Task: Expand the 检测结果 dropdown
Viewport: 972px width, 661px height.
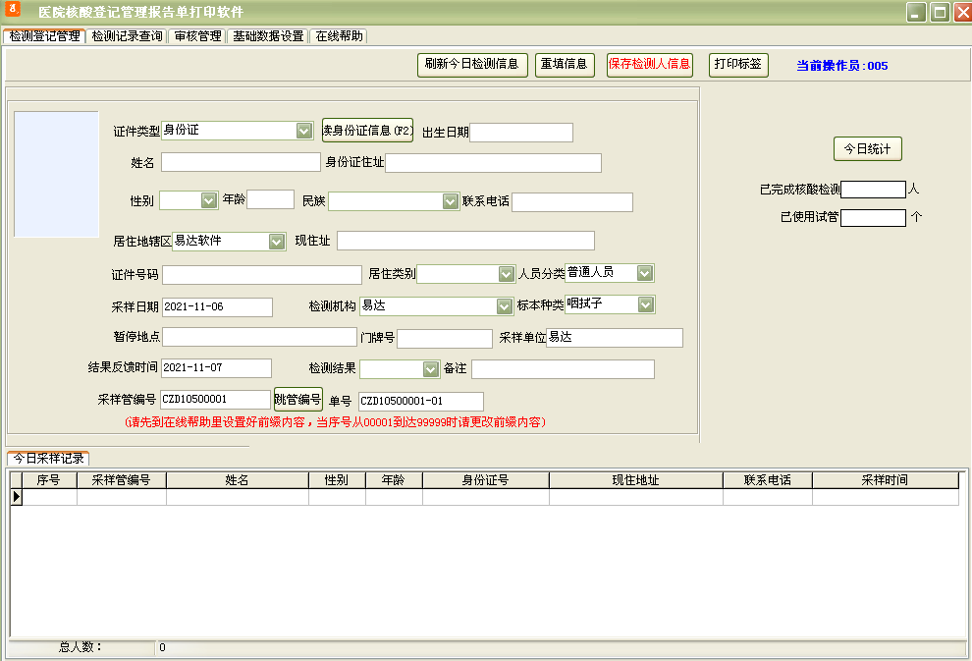Action: pyautogui.click(x=431, y=369)
